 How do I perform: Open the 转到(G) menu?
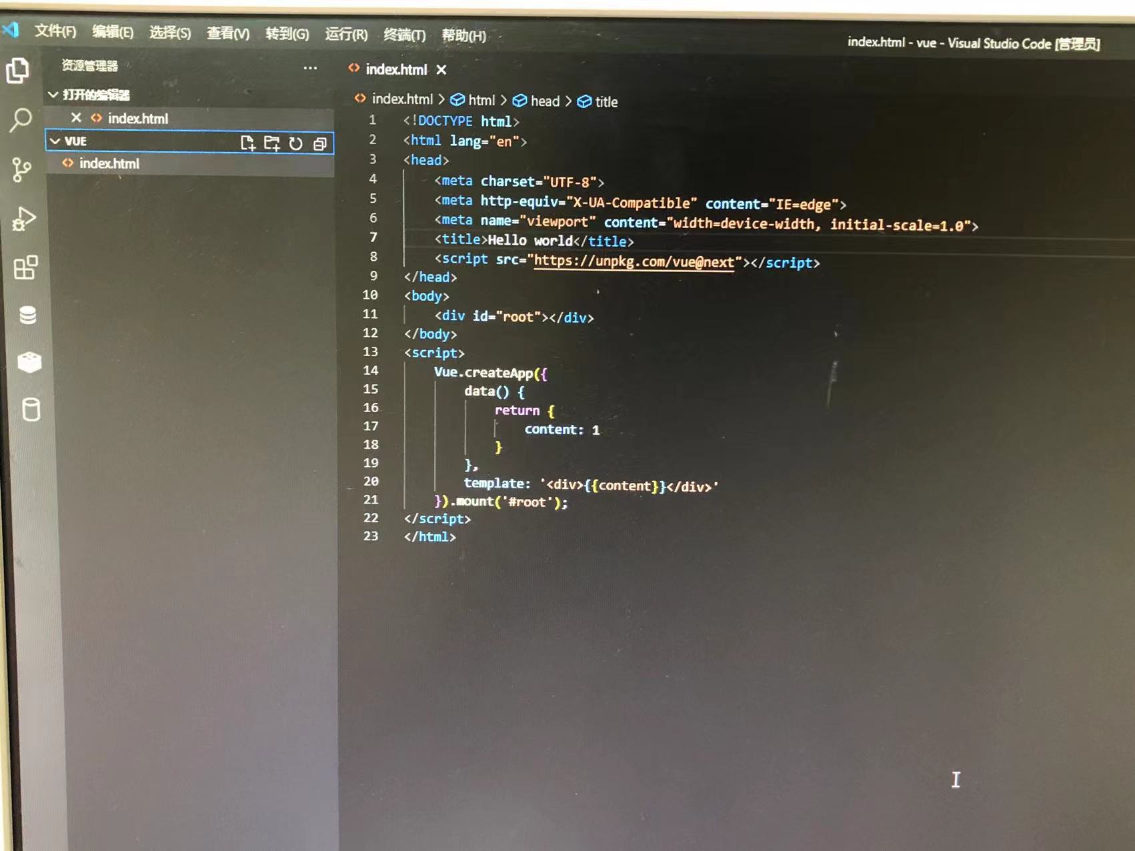pyautogui.click(x=287, y=33)
